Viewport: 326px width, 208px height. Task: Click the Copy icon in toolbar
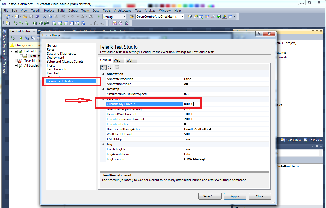pyautogui.click(x=50, y=17)
